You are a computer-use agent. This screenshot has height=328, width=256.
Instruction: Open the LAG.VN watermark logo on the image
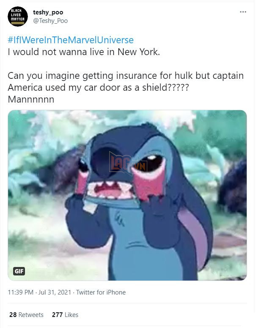click(x=128, y=164)
